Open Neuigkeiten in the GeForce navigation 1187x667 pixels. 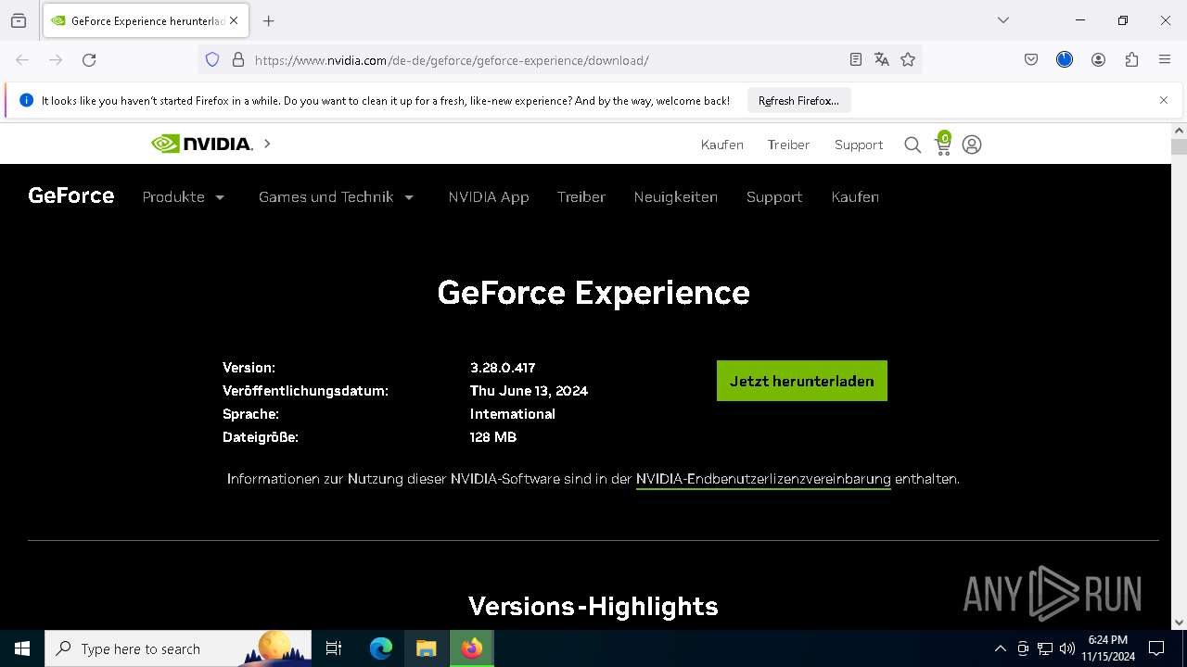[676, 196]
